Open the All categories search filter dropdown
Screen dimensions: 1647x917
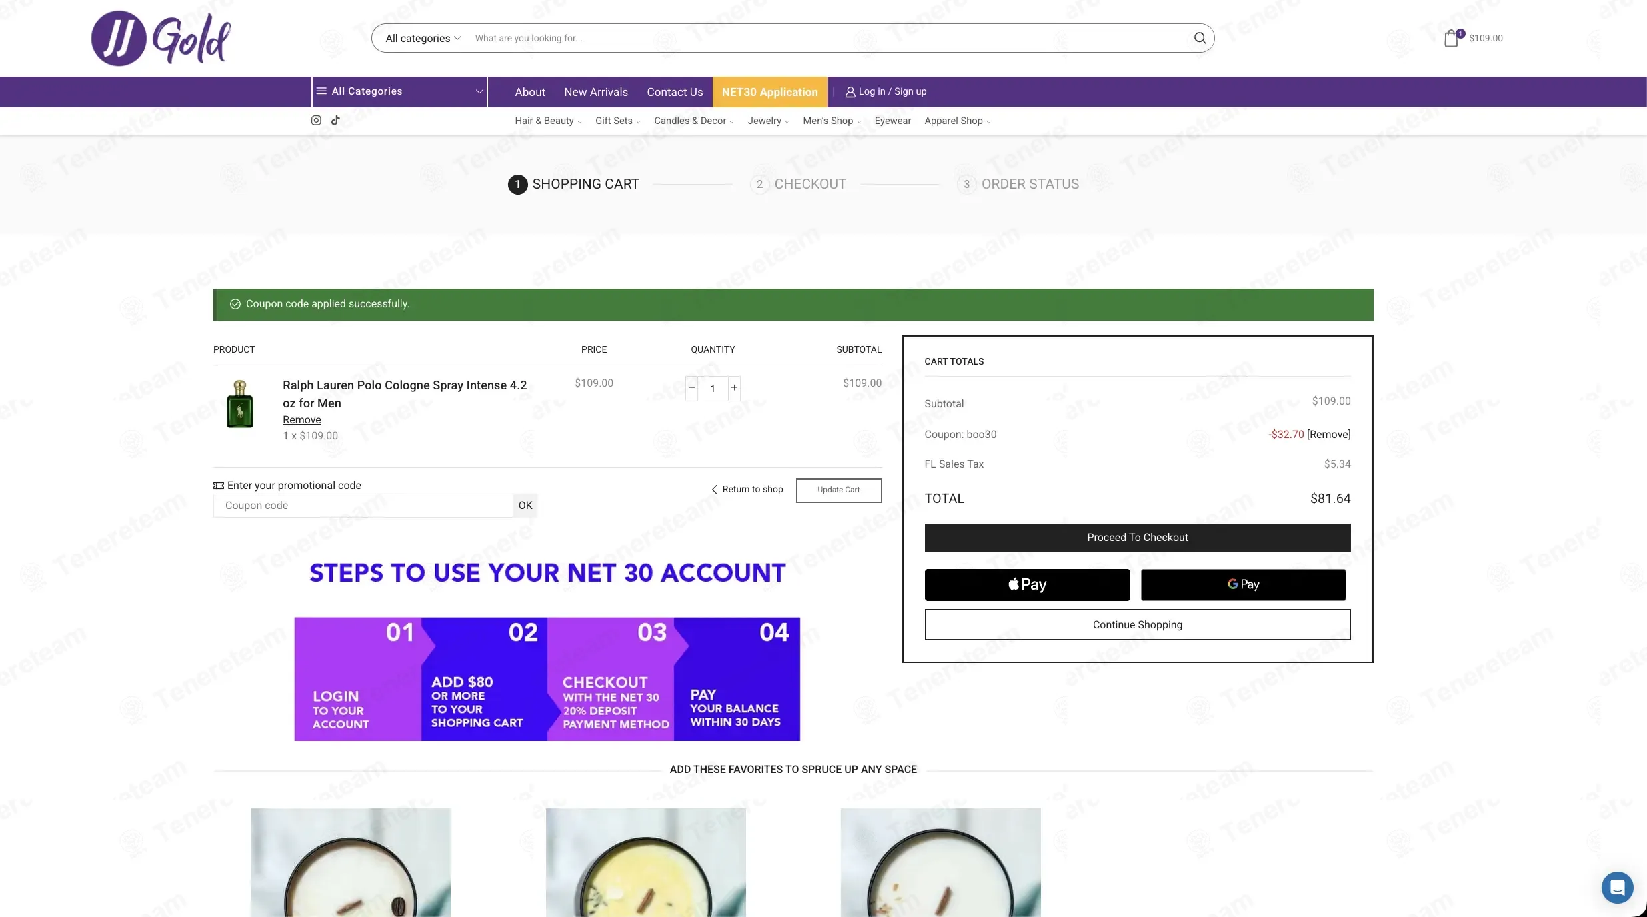coord(423,39)
